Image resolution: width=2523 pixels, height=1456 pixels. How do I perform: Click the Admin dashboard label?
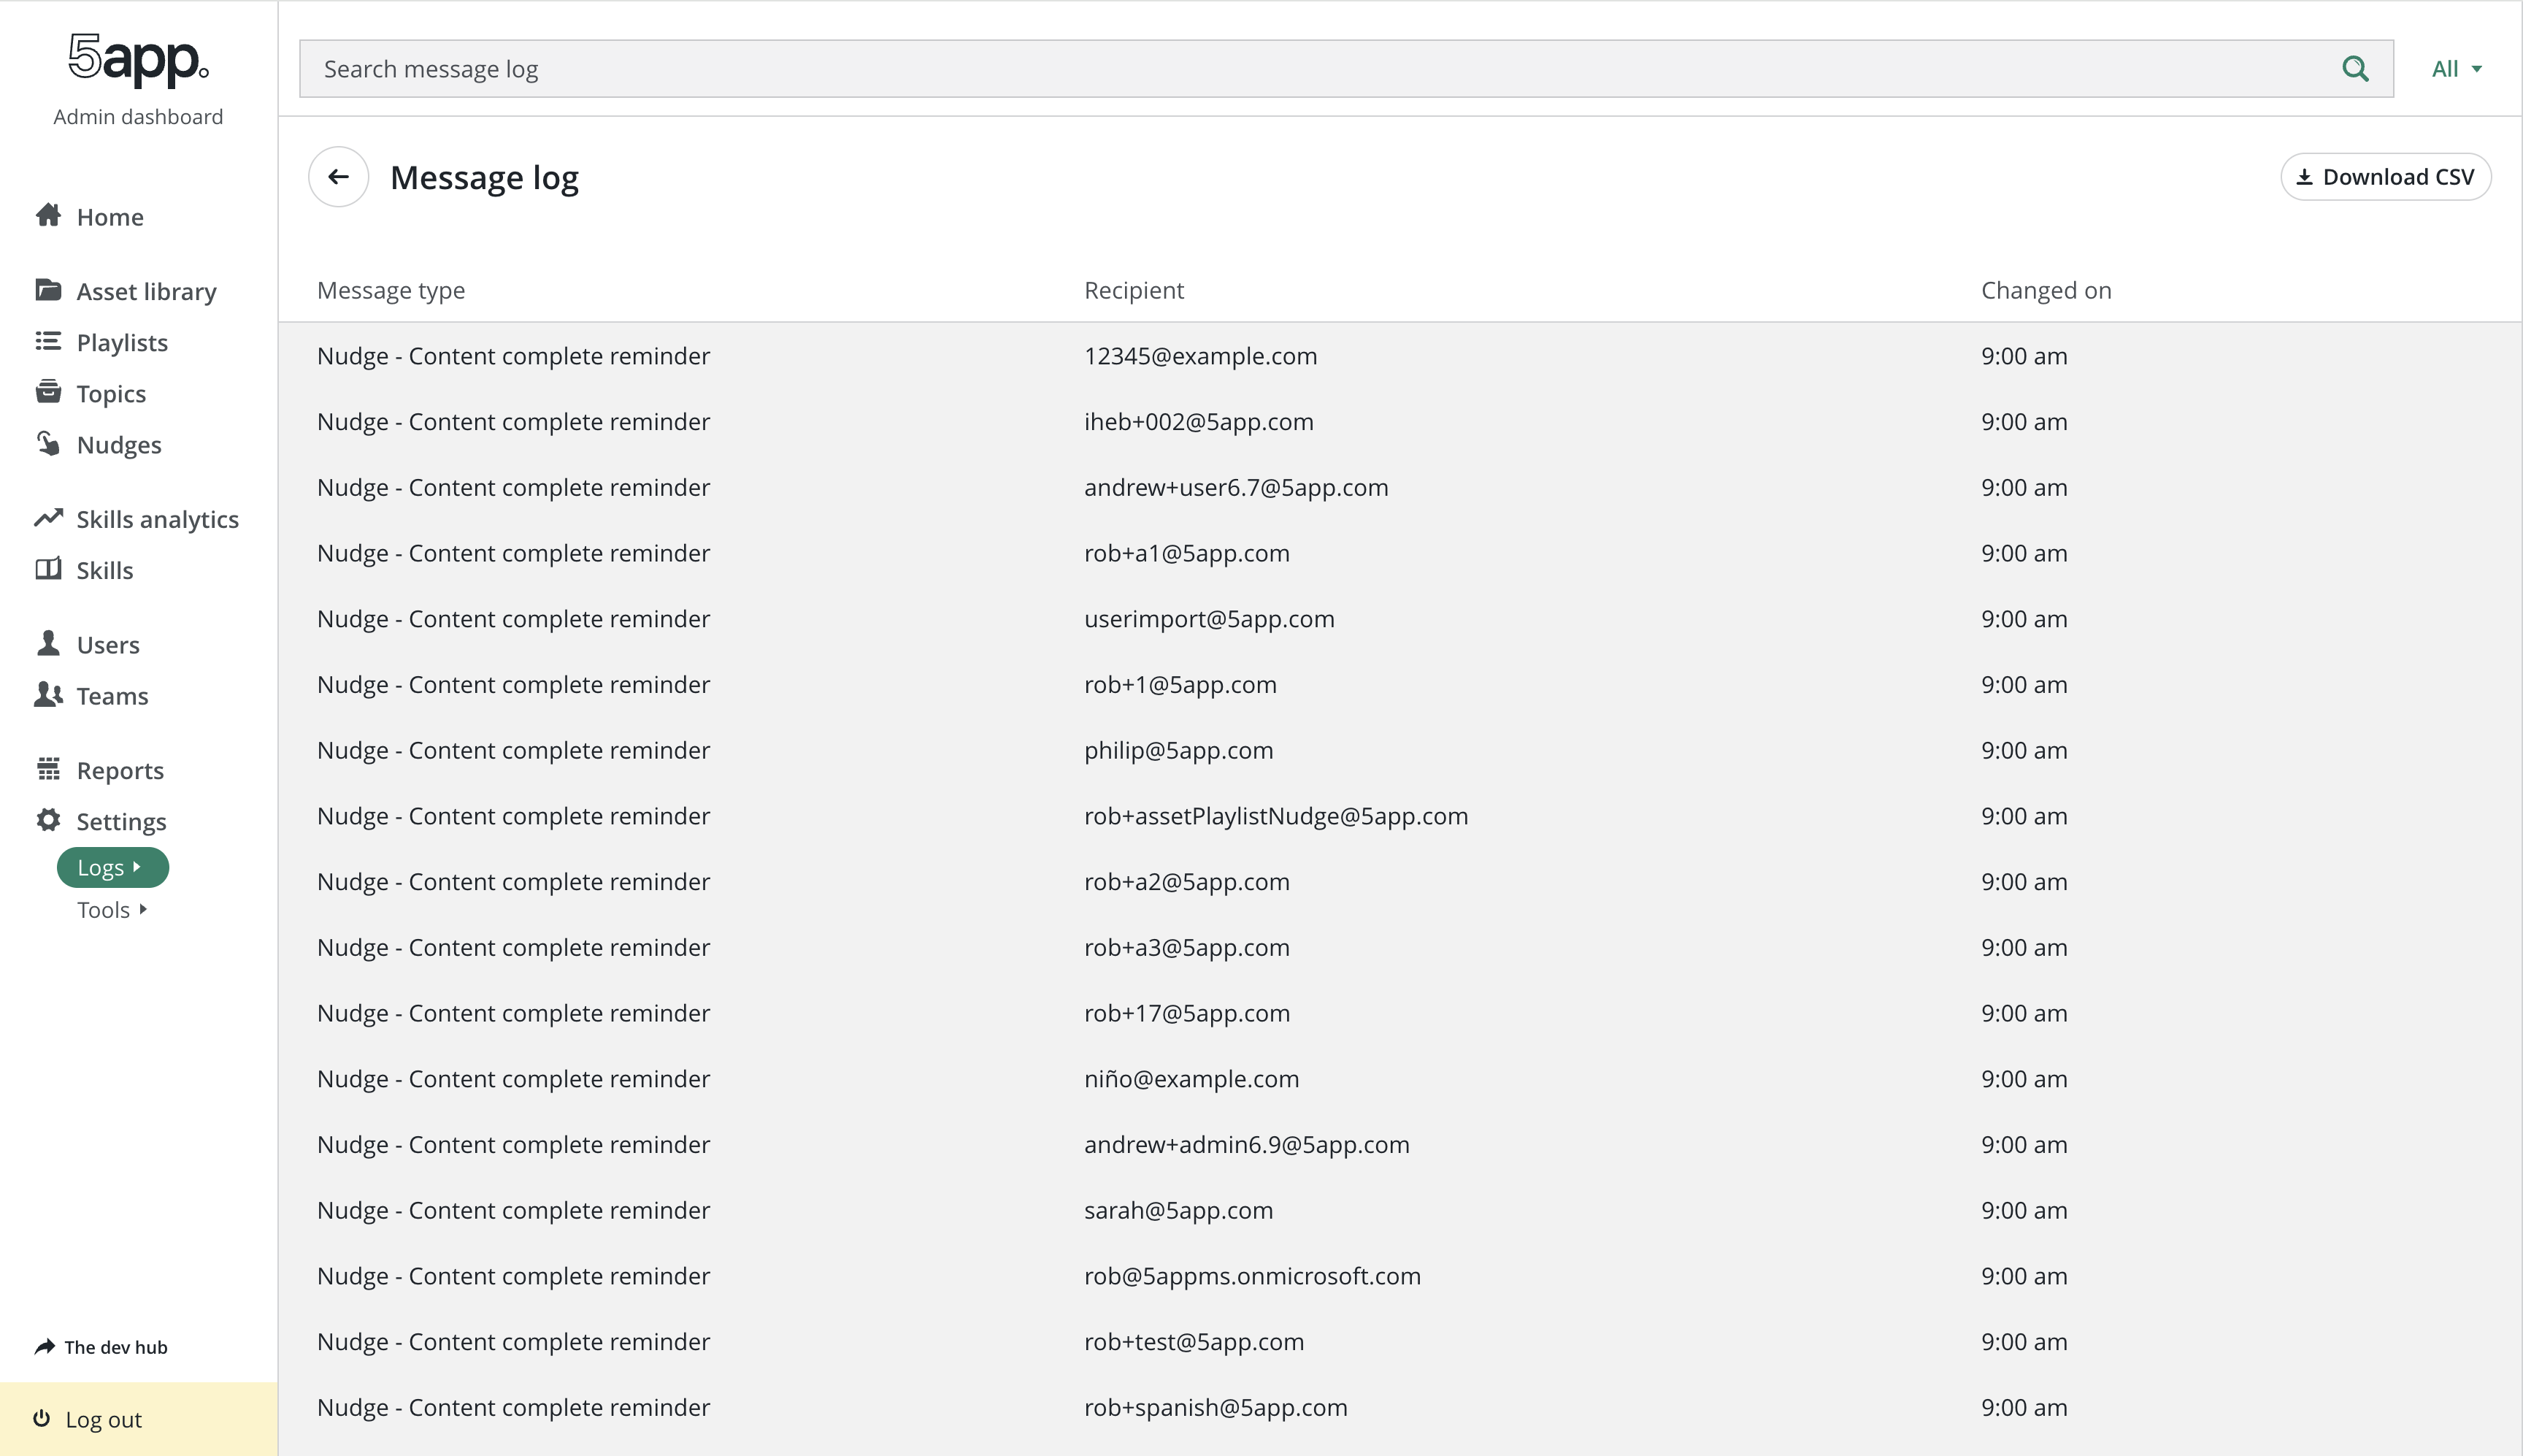click(138, 117)
